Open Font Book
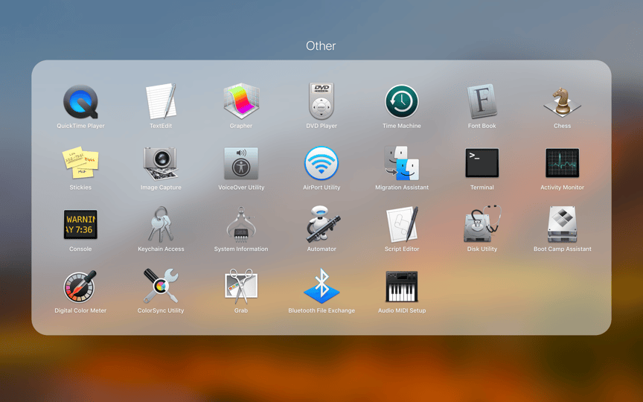The image size is (643, 402). click(482, 101)
